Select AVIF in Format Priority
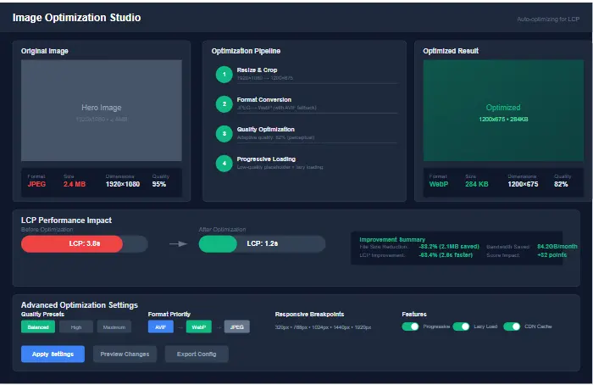This screenshot has height=385, width=593. pos(160,326)
